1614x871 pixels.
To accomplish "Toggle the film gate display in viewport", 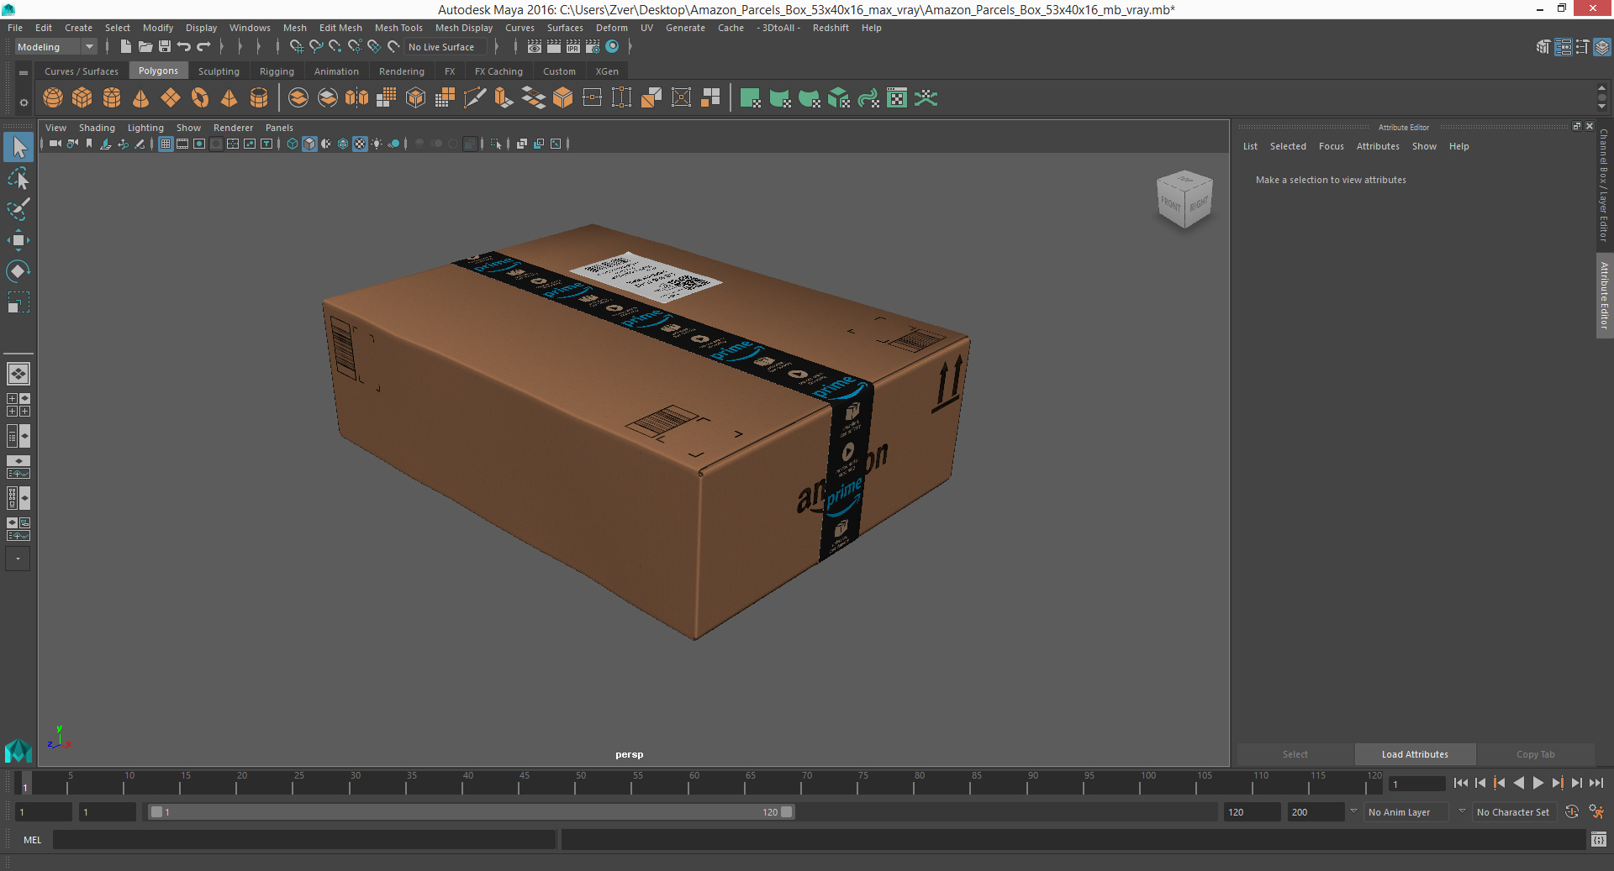I will coord(182,144).
